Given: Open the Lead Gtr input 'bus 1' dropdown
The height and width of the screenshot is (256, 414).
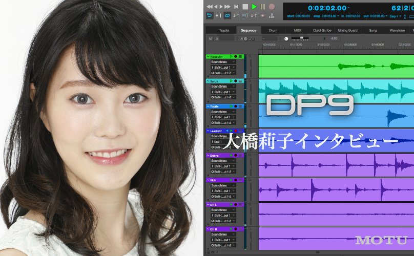Looking at the screenshot, I should (223, 141).
